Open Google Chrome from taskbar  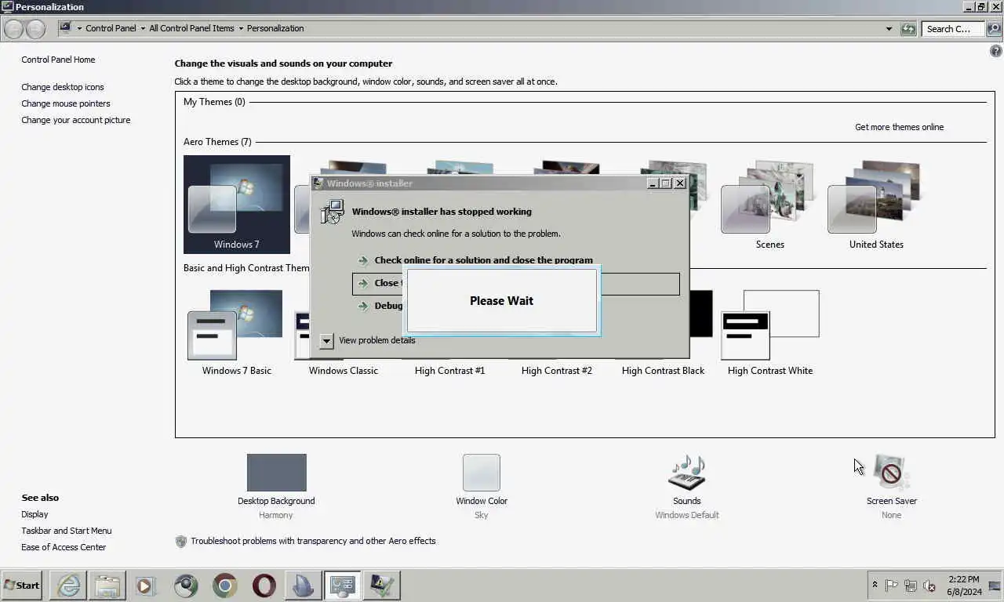(x=225, y=586)
